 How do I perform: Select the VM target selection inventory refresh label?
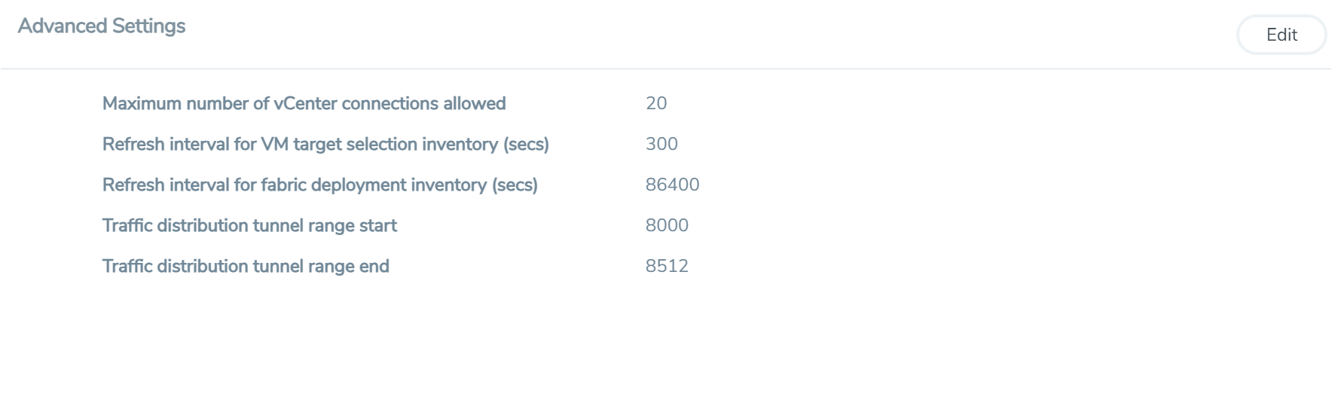click(325, 144)
